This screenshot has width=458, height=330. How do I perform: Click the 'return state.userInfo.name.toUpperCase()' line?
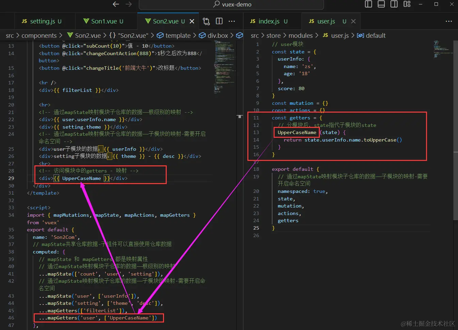[x=343, y=140]
